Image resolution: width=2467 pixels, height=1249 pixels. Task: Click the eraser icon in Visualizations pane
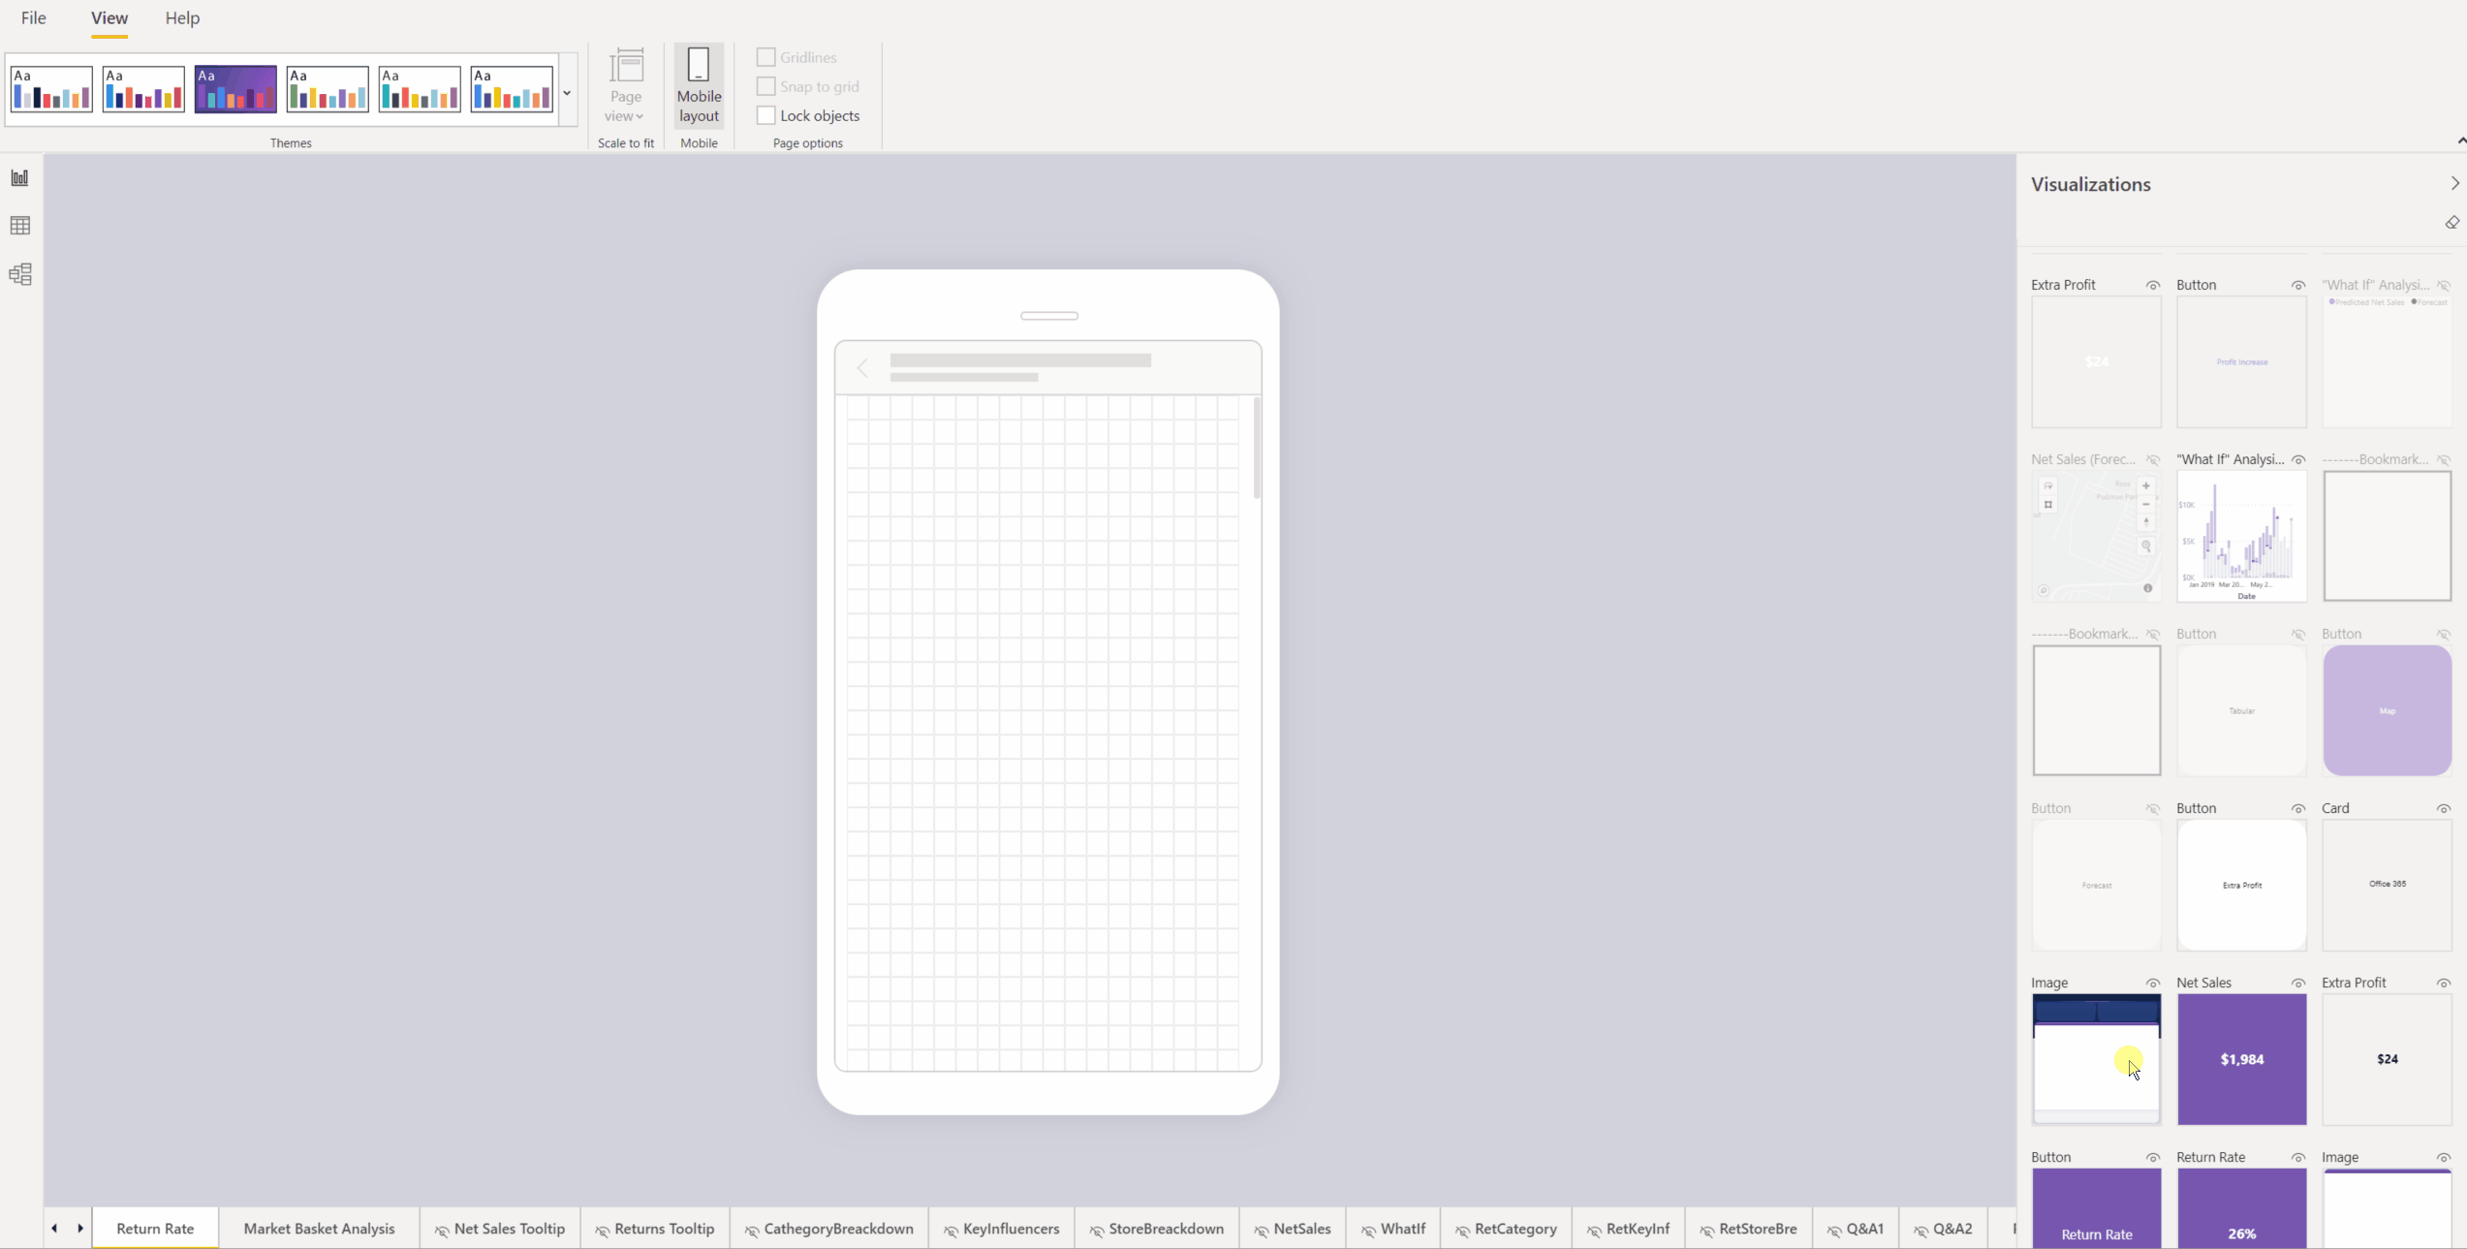coord(2452,223)
